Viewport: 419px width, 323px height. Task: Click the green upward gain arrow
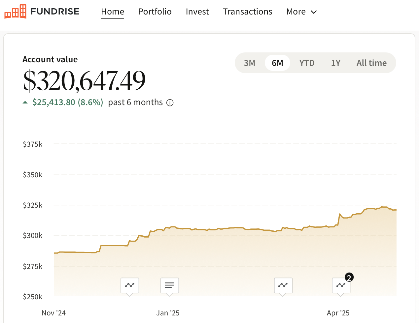click(25, 102)
